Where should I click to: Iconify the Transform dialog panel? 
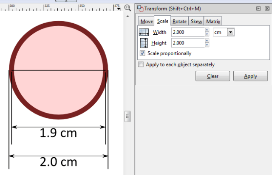point(258,8)
